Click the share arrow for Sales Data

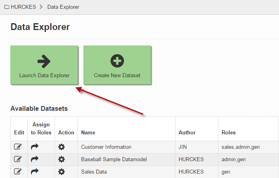click(35, 172)
